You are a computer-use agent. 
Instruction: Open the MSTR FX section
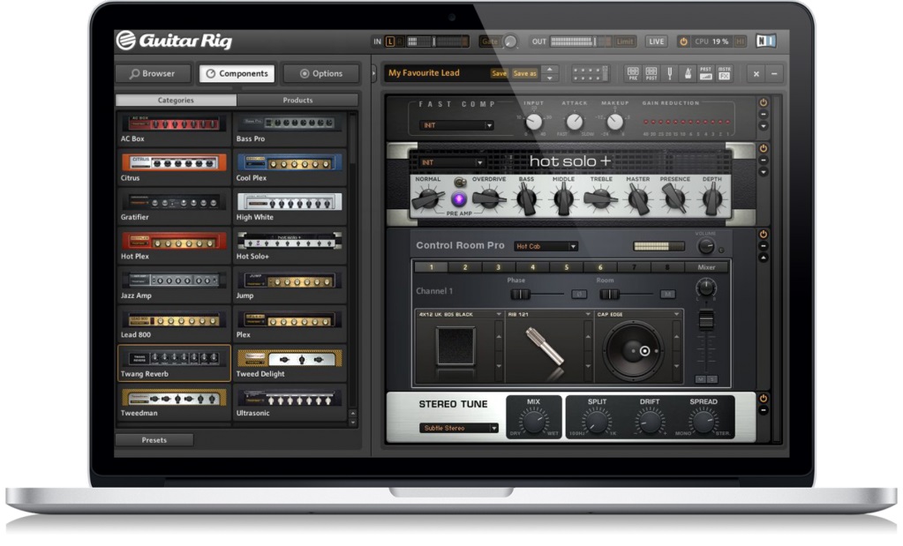tap(724, 73)
